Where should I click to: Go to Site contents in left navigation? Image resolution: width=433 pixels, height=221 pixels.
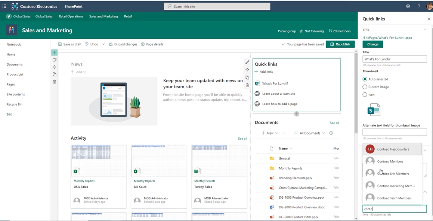coord(16,94)
